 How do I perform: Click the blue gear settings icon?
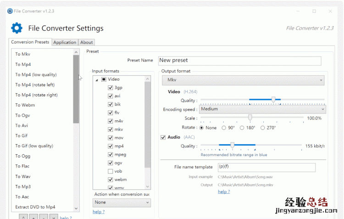tap(17, 28)
